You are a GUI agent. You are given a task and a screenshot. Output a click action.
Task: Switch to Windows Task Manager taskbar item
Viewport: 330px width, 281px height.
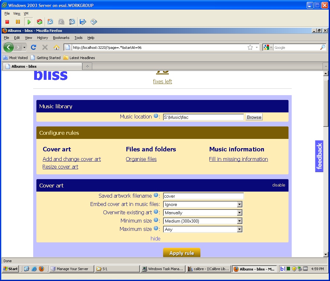coord(163,269)
